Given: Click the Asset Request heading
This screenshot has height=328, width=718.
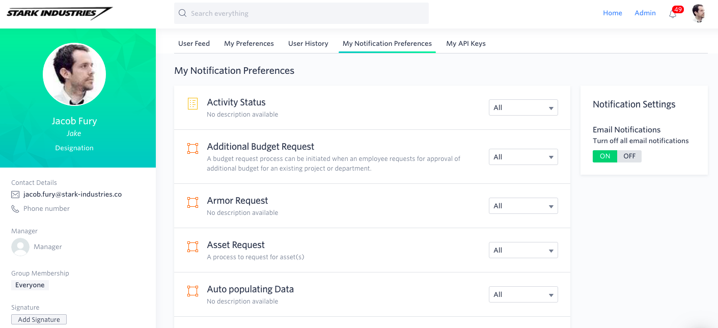Looking at the screenshot, I should point(236,245).
